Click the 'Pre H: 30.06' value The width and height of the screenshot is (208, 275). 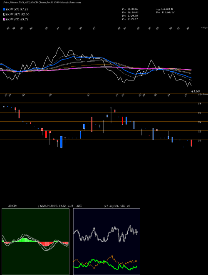click(x=130, y=12)
